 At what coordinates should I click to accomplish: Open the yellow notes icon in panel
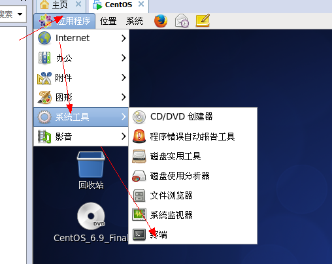tap(203, 21)
